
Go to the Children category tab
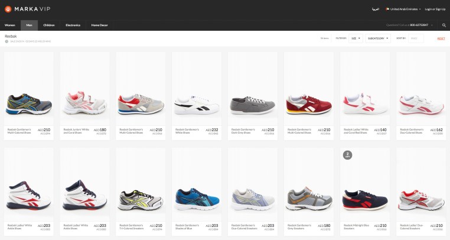pyautogui.click(x=49, y=25)
